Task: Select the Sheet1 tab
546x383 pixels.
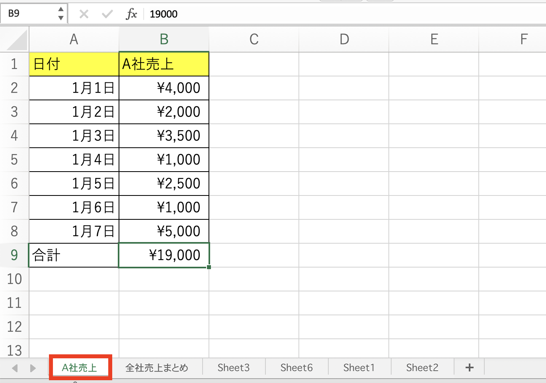Action: (359, 367)
